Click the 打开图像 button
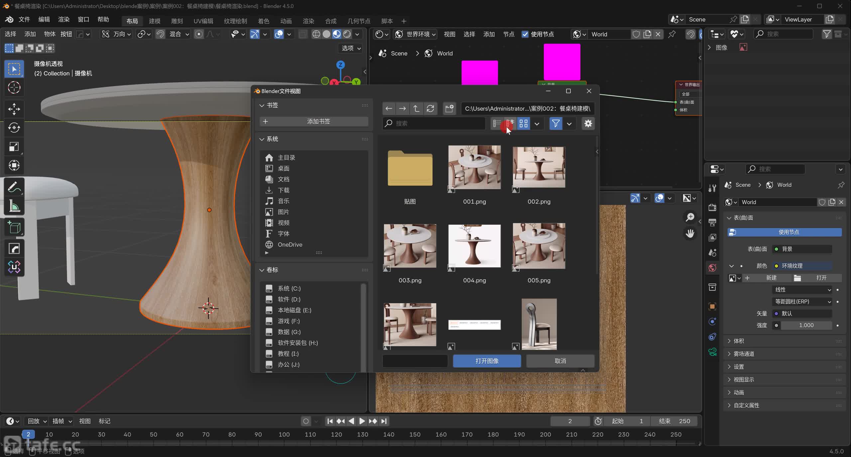 click(487, 361)
